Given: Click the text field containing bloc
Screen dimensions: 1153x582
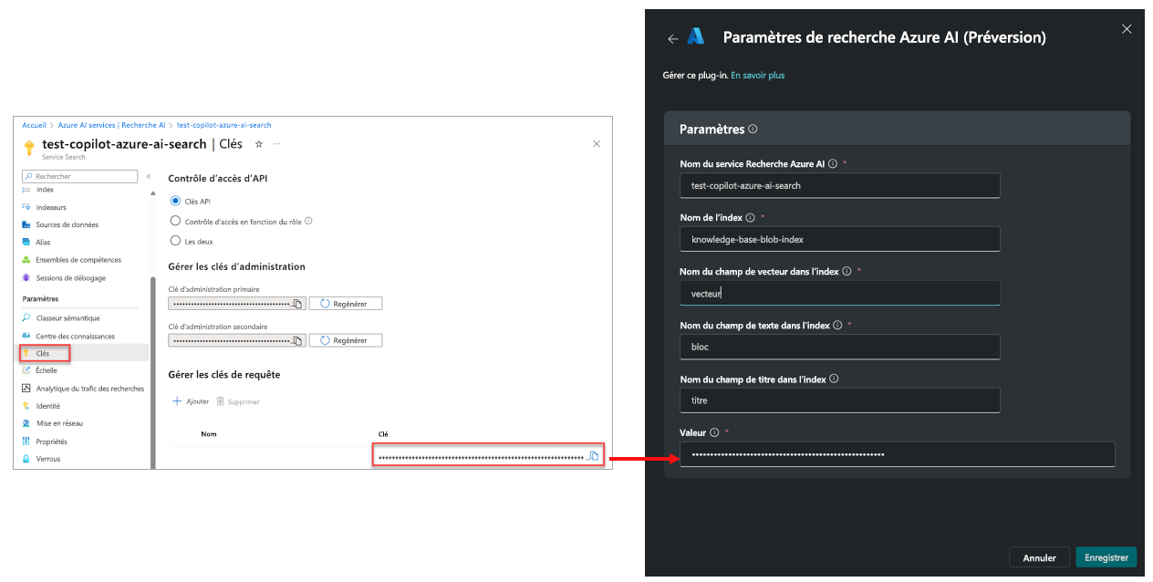Looking at the screenshot, I should click(840, 347).
